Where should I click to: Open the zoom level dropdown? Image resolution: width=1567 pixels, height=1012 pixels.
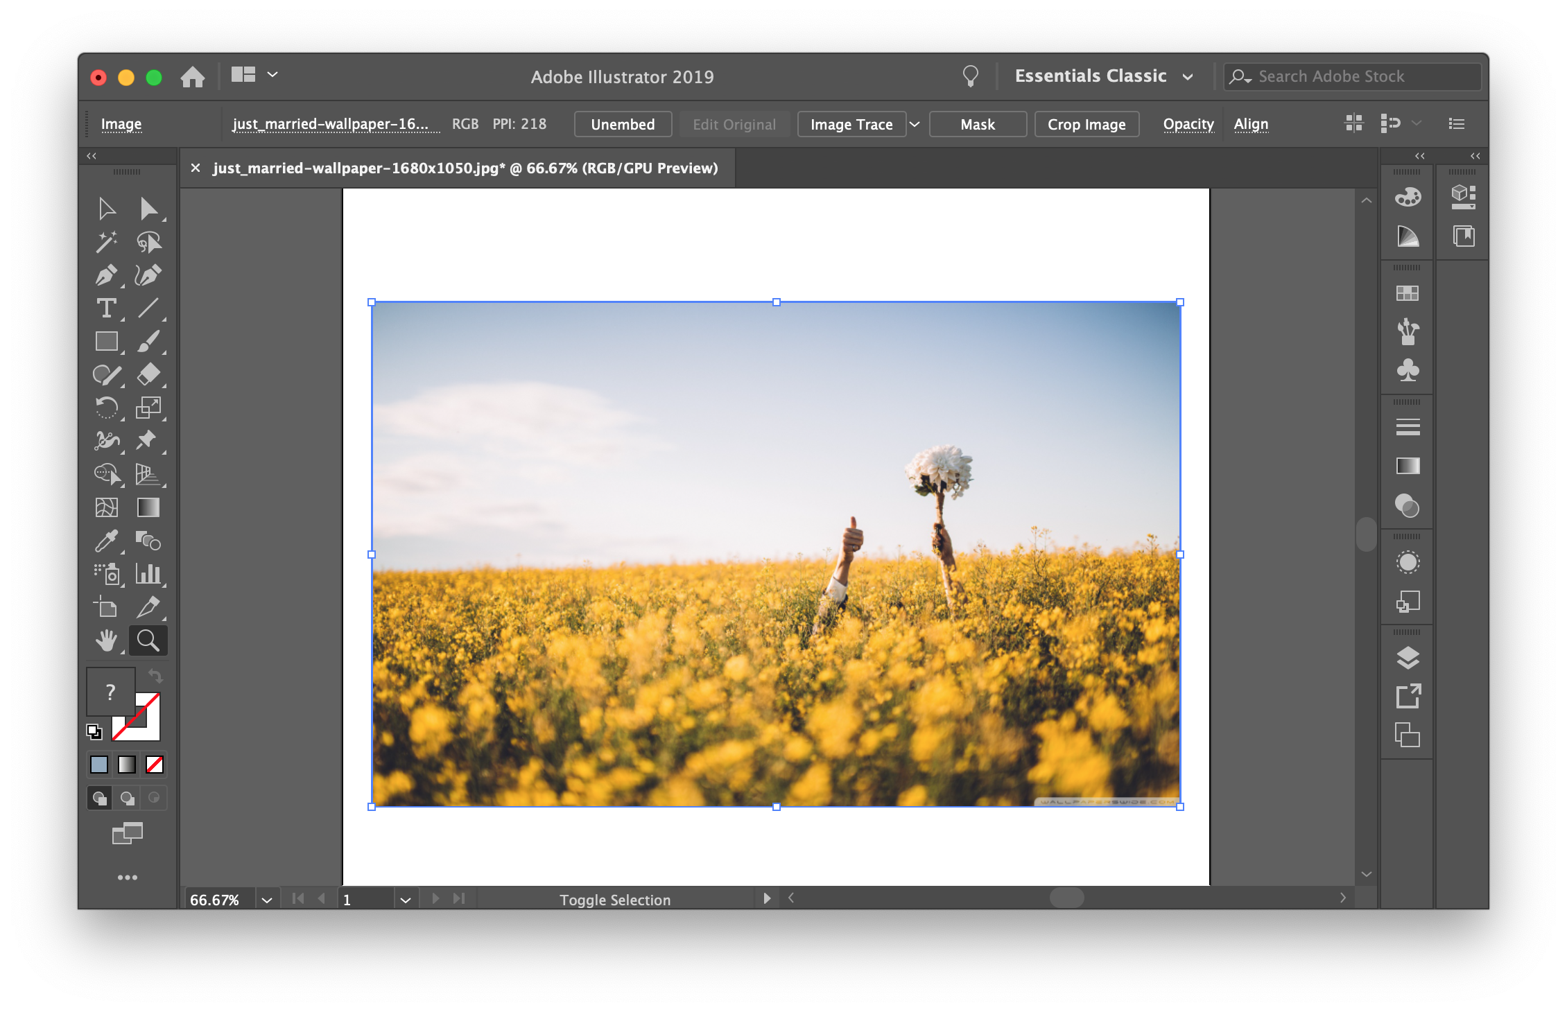(267, 900)
